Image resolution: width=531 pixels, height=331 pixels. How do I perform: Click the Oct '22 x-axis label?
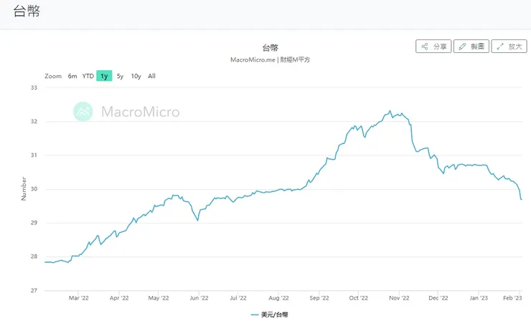[x=358, y=297]
